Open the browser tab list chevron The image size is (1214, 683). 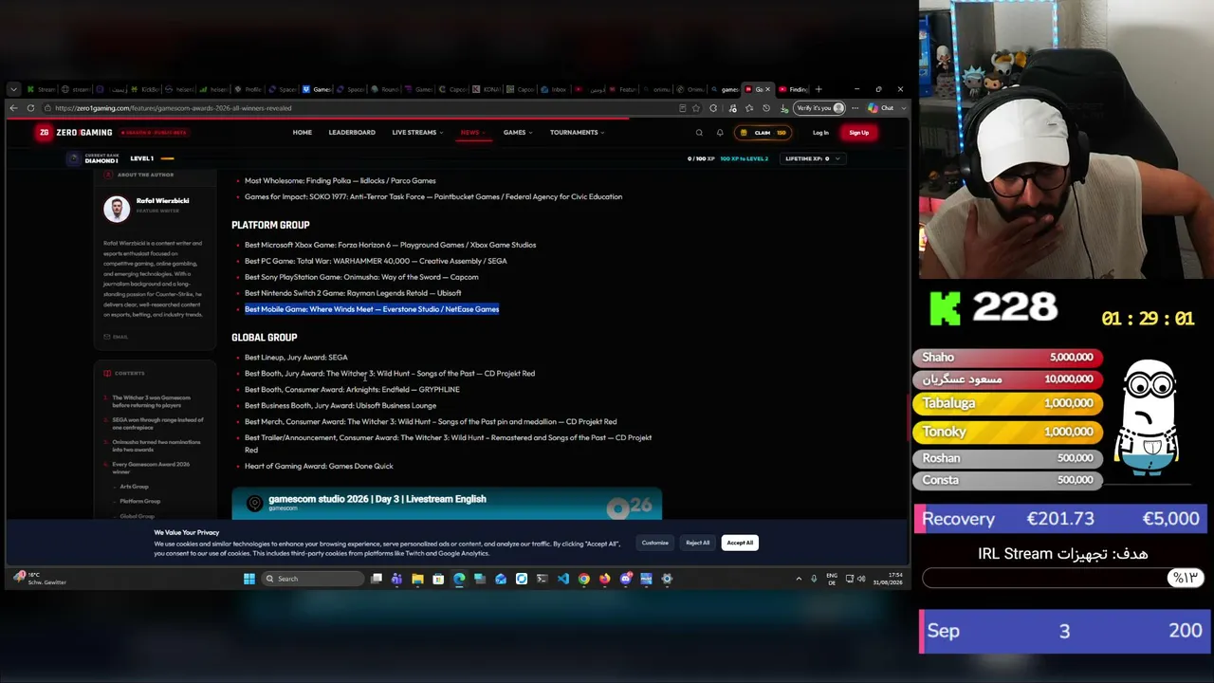[13, 89]
